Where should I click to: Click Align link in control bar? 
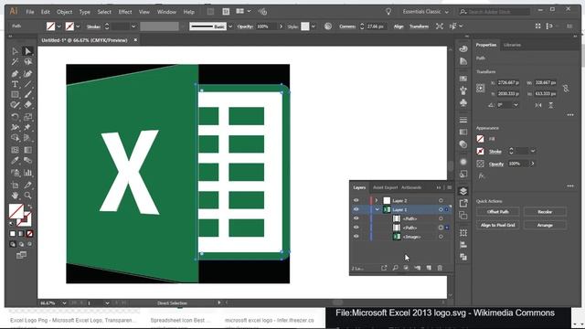[x=399, y=27]
